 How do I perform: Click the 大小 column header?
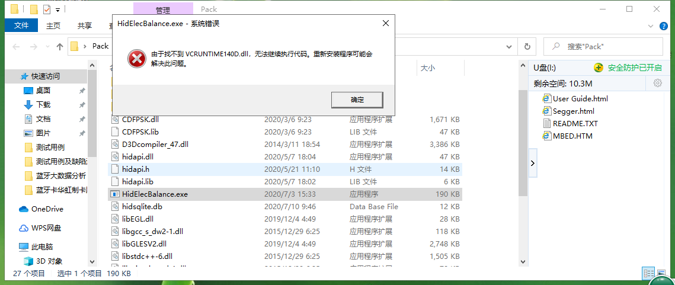click(x=427, y=68)
